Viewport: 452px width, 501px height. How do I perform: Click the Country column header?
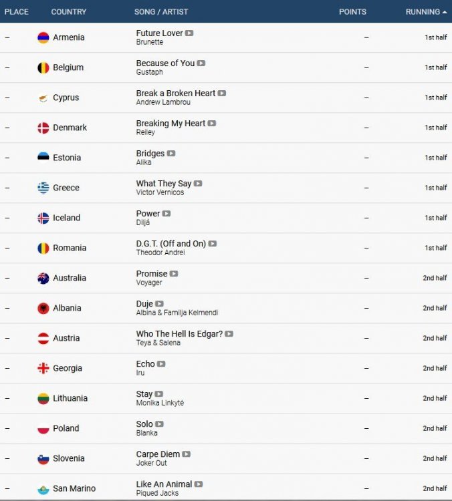[69, 12]
